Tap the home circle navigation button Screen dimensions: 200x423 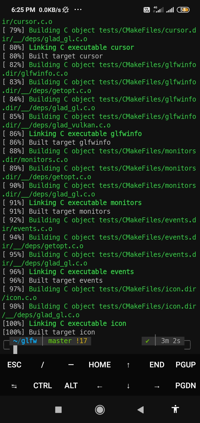100,409
